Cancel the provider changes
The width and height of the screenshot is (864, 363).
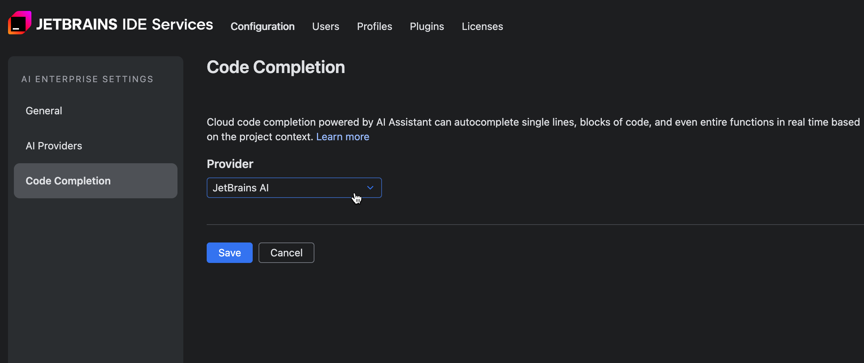(x=286, y=252)
